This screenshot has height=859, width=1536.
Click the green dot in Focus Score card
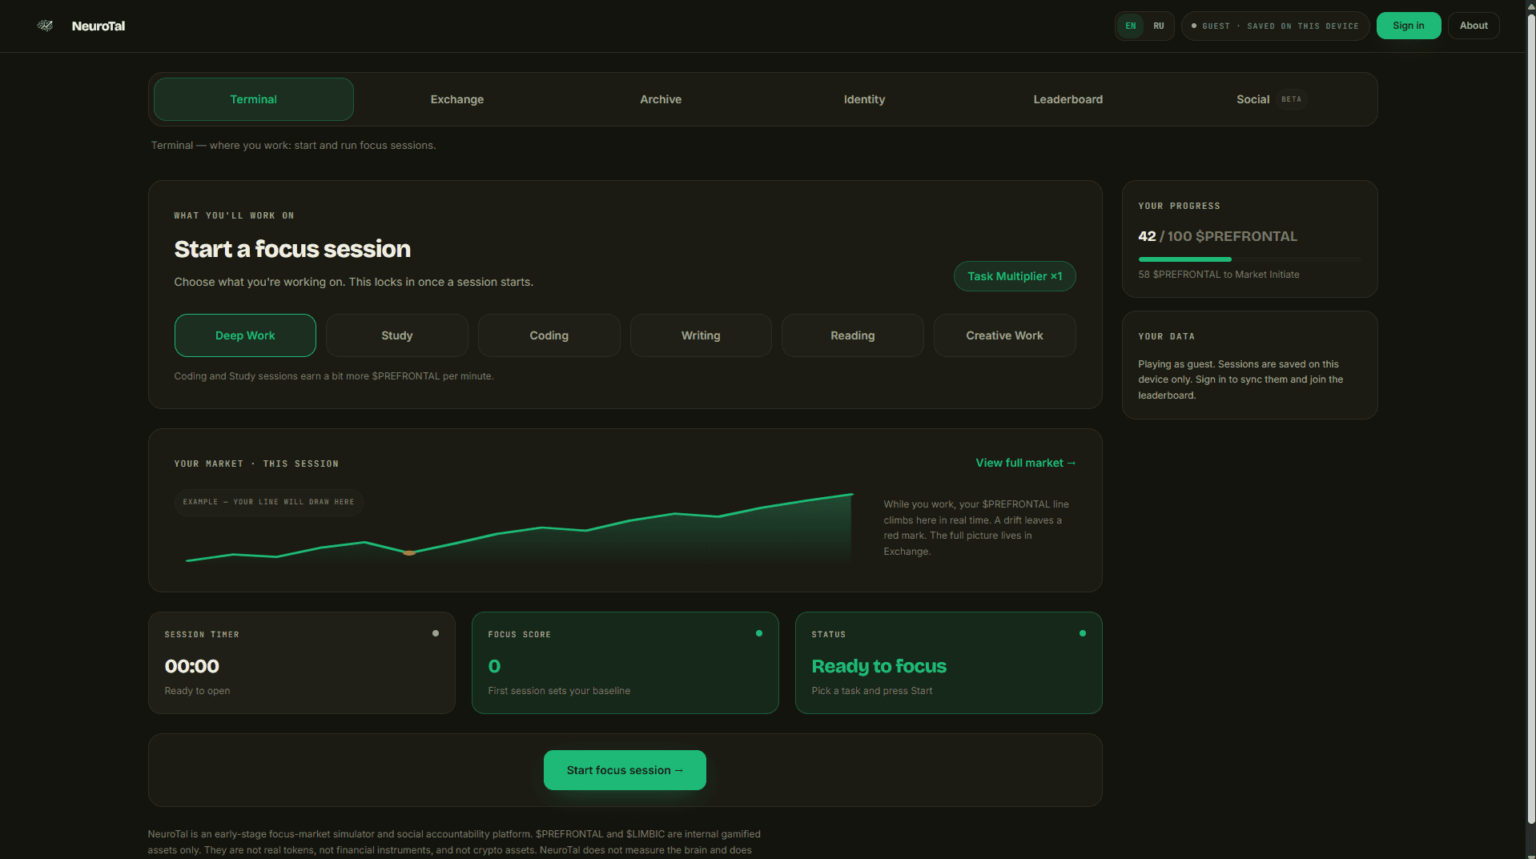tap(759, 633)
